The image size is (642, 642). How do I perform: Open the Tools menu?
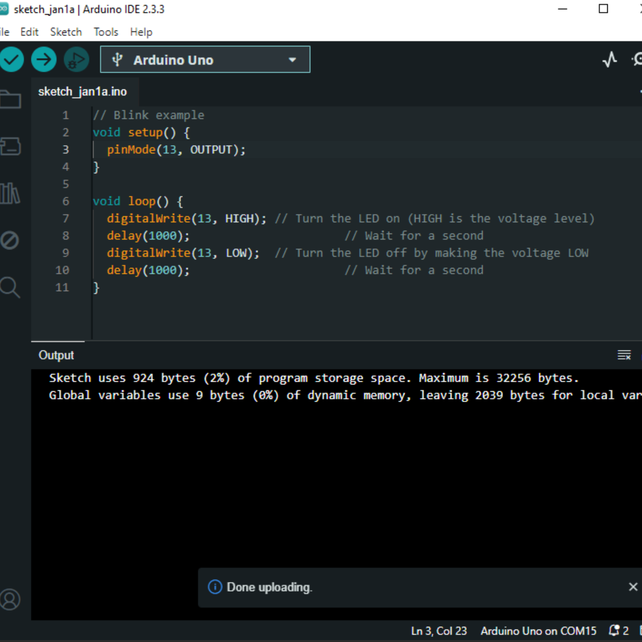(x=106, y=32)
